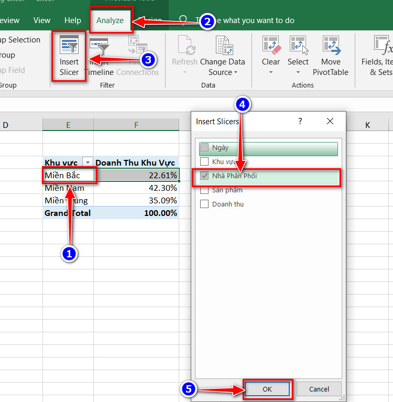This screenshot has width=393, height=402.
Task: Expand the Clear dropdown arrow
Action: 271,72
